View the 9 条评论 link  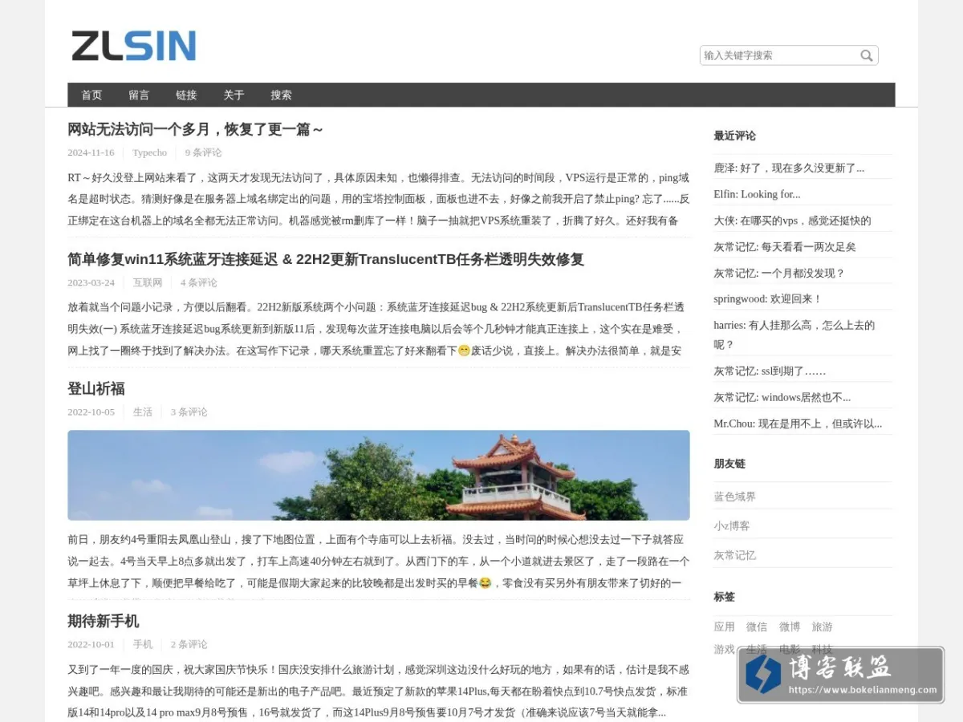(203, 152)
